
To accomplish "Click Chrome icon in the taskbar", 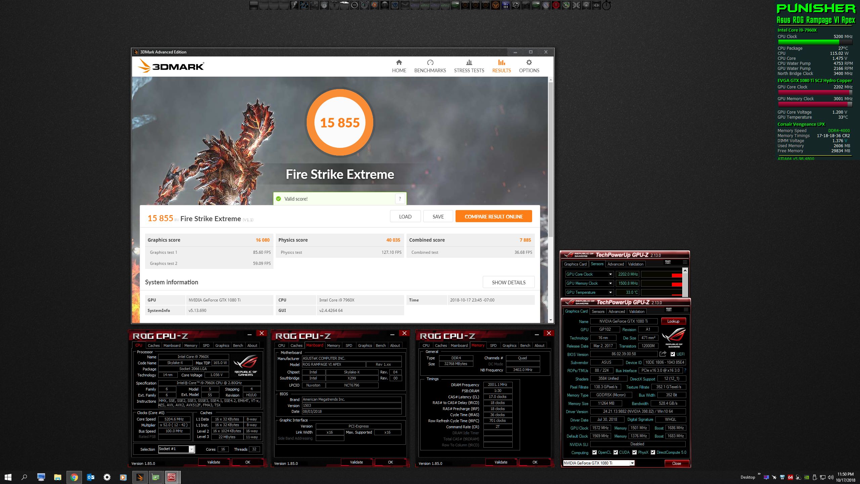I will [x=74, y=477].
